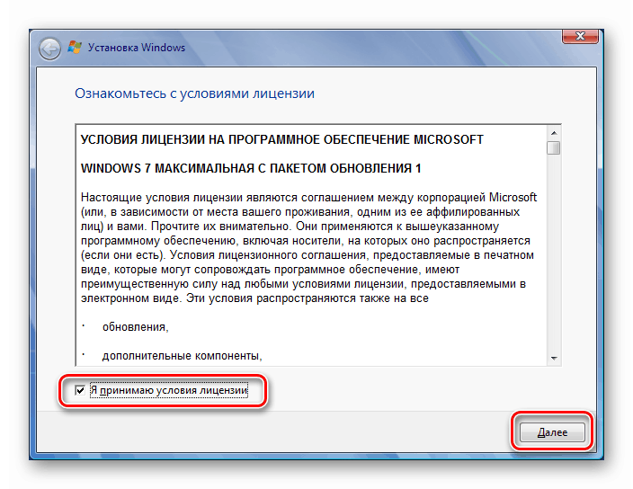Click the bullet item 'обновления,'
The height and width of the screenshot is (489, 633).
pyautogui.click(x=135, y=327)
